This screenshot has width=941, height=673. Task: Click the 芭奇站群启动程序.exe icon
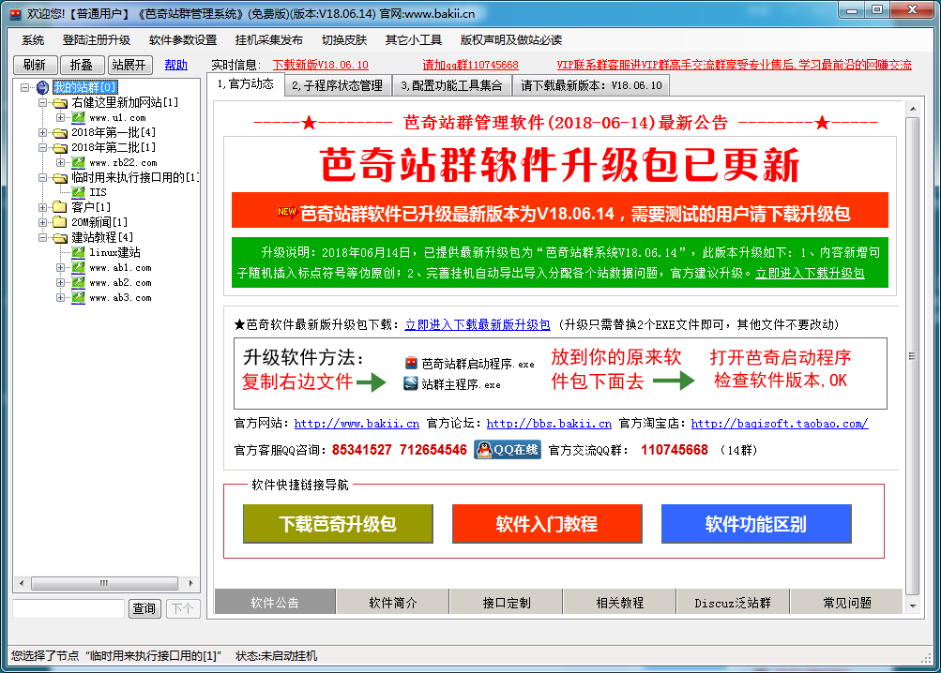pyautogui.click(x=411, y=363)
